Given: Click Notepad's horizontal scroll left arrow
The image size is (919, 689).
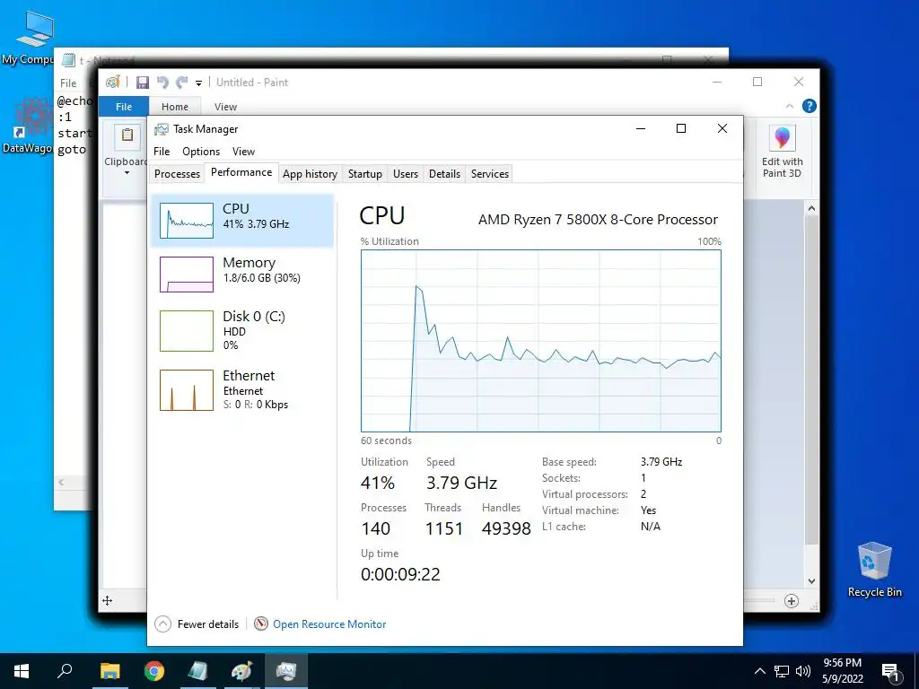Looking at the screenshot, I should coord(61,482).
